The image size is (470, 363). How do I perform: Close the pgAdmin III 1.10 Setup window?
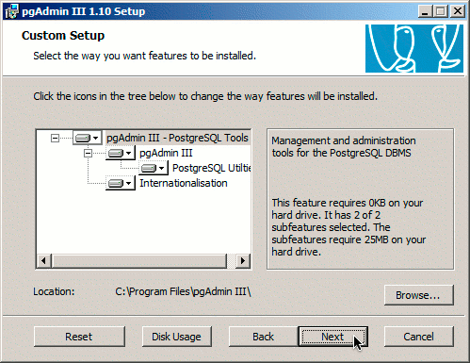click(458, 11)
